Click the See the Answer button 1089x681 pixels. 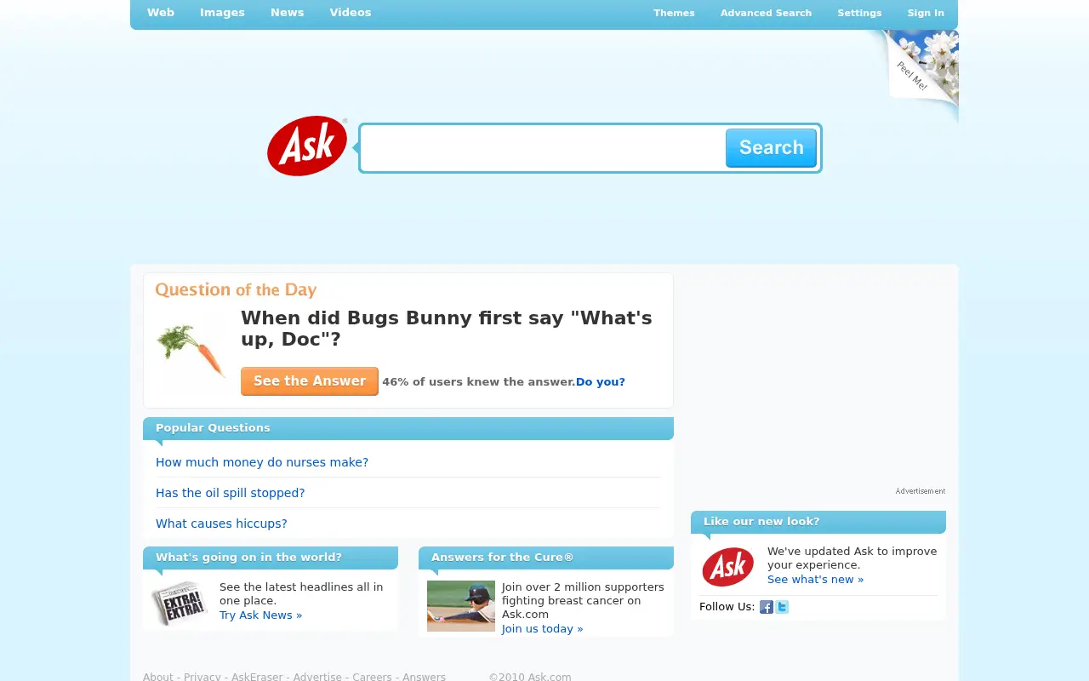(x=310, y=381)
